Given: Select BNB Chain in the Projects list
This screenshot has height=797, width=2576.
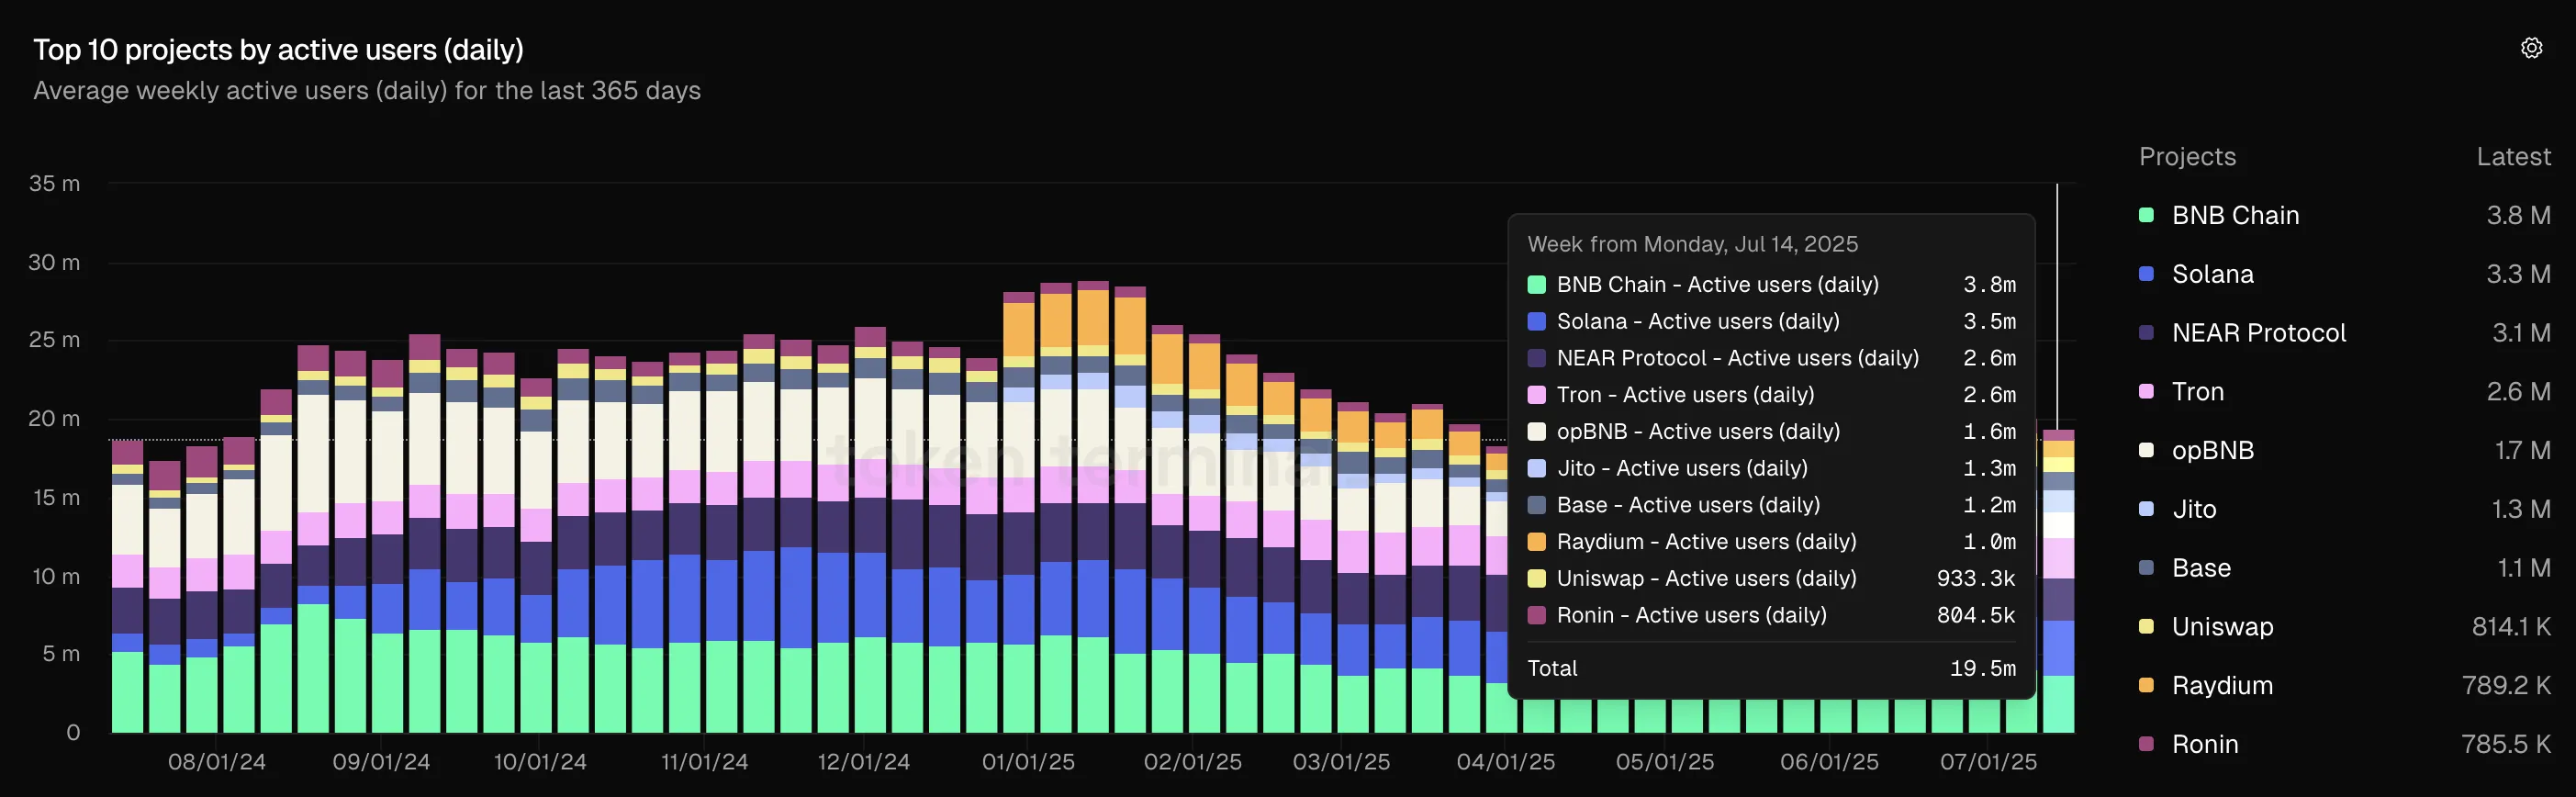Looking at the screenshot, I should pos(2235,215).
